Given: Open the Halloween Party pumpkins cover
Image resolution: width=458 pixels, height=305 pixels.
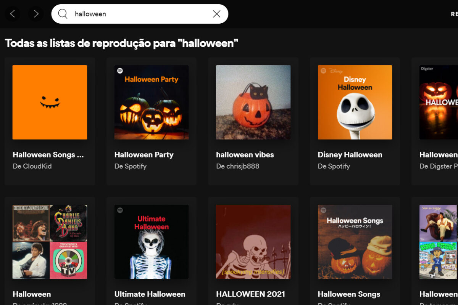Looking at the screenshot, I should tap(152, 102).
